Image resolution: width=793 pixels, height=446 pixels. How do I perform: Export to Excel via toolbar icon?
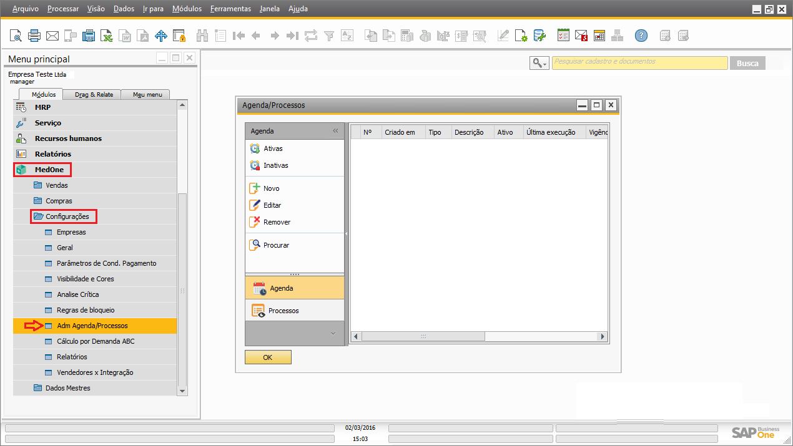[x=107, y=36]
